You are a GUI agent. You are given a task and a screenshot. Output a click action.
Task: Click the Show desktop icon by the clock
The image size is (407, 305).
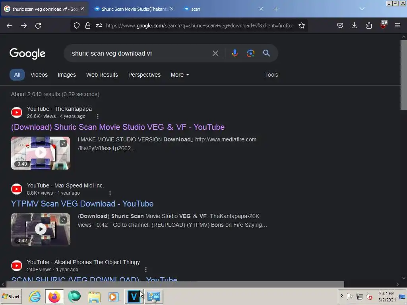click(x=403, y=297)
